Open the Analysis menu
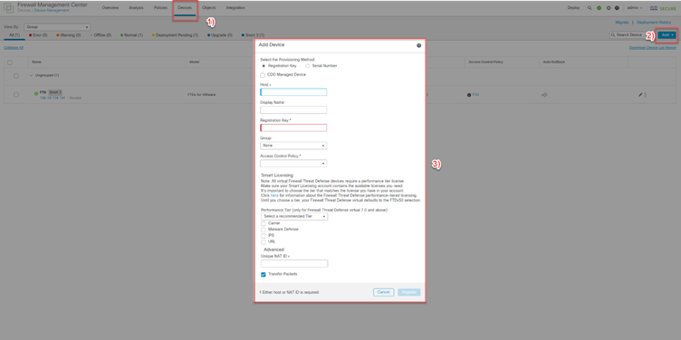This screenshot has width=681, height=340. point(136,8)
